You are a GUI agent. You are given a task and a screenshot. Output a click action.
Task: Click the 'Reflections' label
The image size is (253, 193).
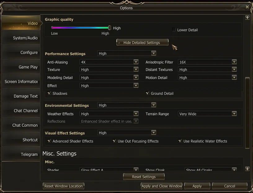point(56,121)
